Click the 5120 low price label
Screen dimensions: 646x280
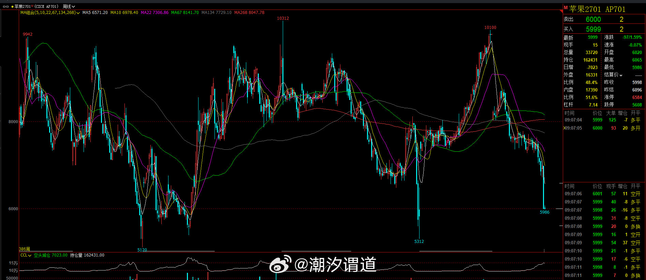click(x=142, y=250)
